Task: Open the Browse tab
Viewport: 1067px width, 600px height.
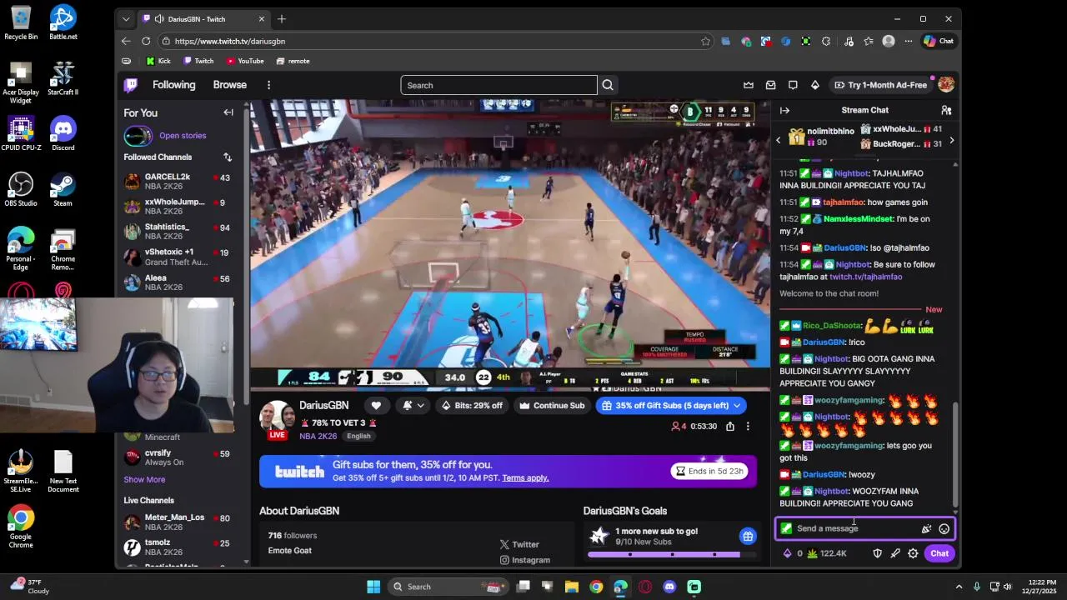Action: click(x=229, y=85)
